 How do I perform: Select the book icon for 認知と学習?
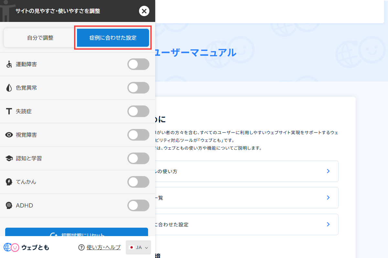pyautogui.click(x=9, y=158)
